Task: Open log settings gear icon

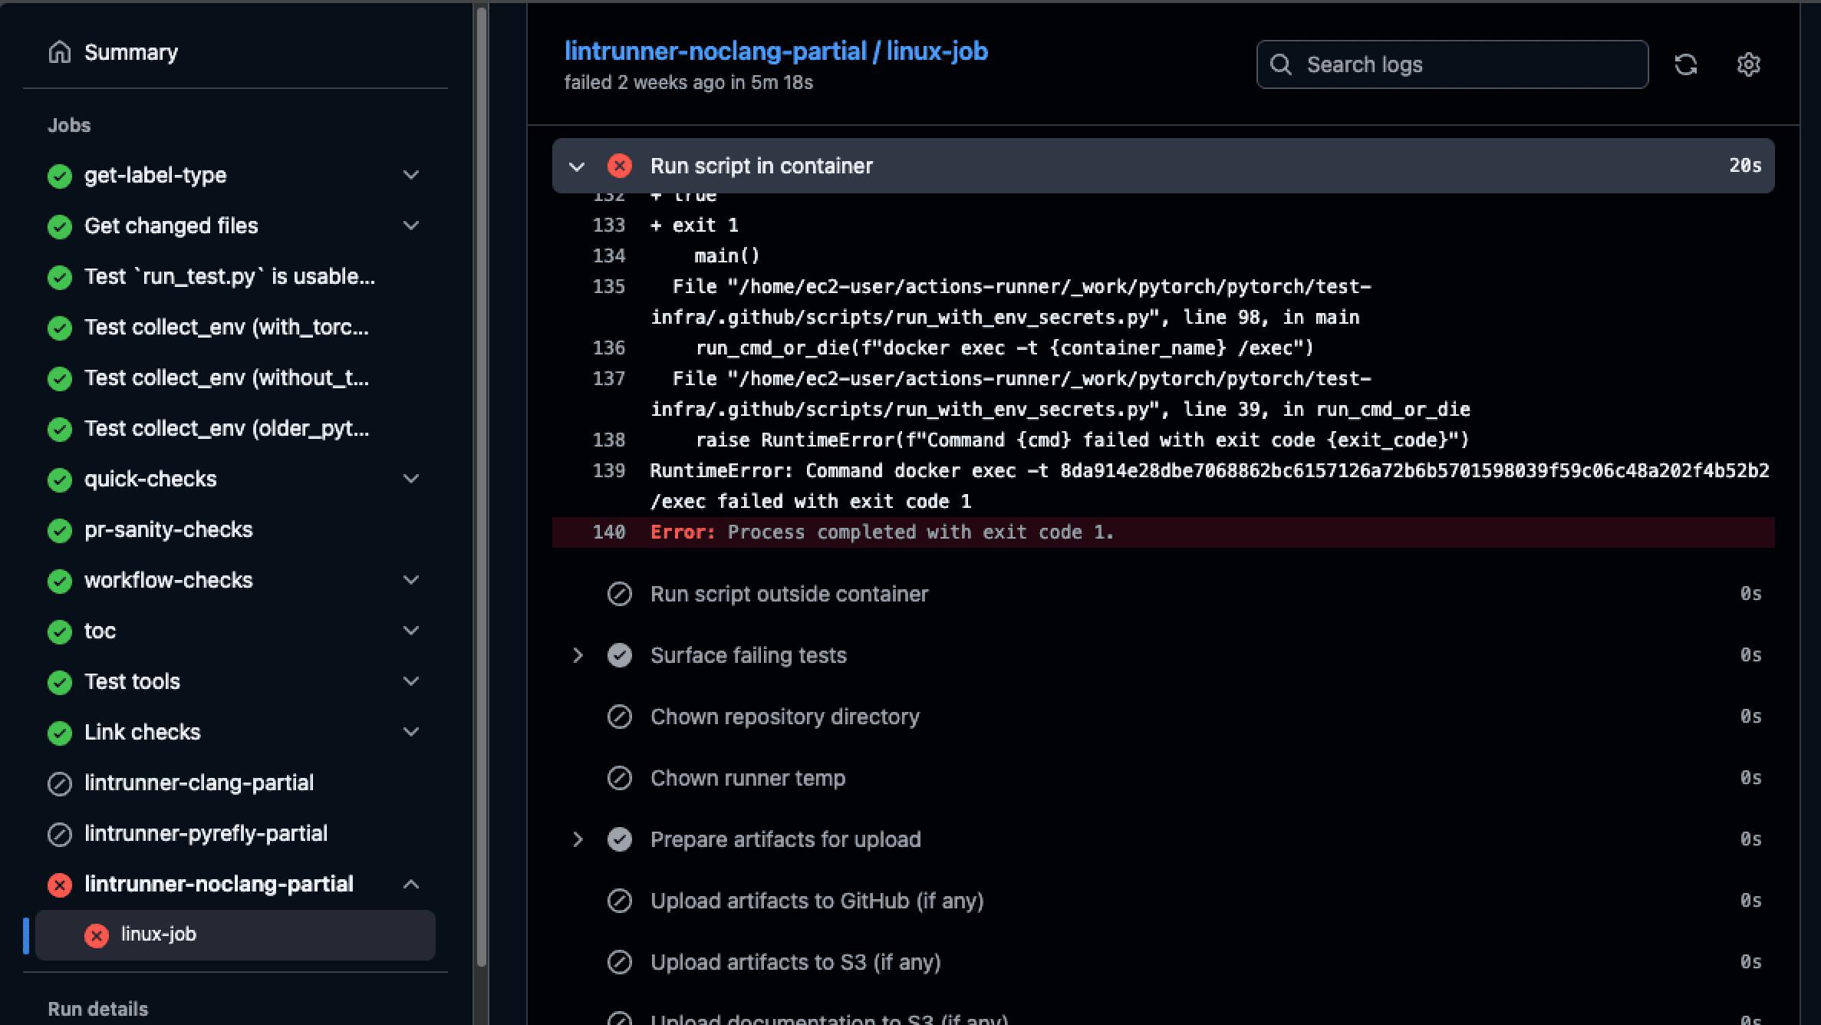Action: pyautogui.click(x=1748, y=64)
